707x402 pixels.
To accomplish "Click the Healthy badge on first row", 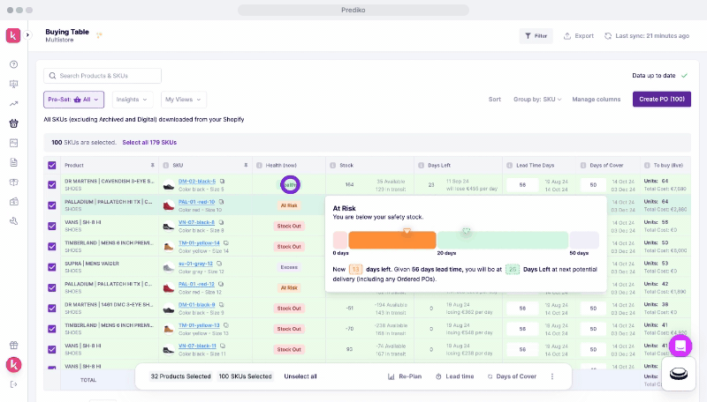I will (x=290, y=185).
